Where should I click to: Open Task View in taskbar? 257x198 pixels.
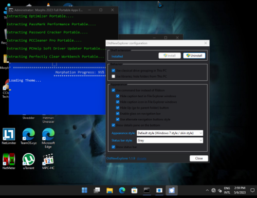tap(97, 190)
